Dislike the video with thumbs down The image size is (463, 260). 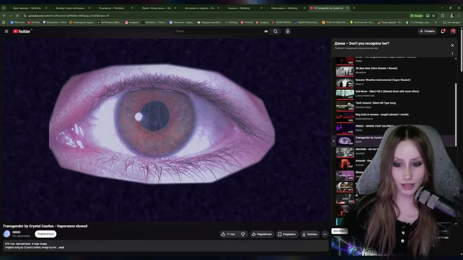(x=243, y=234)
